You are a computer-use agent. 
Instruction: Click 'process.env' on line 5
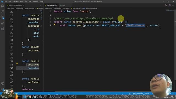[x=92, y=26]
